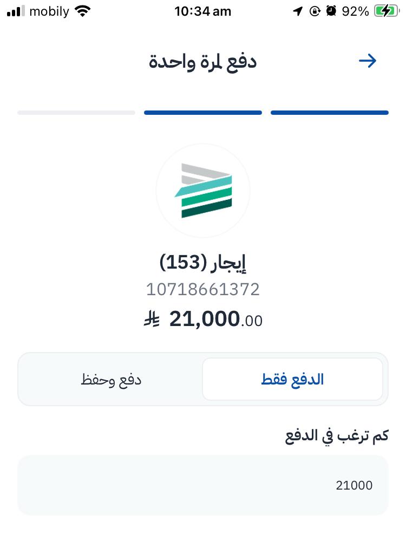The width and height of the screenshot is (406, 534).
Task: Tap the rotation lock status icon
Action: [315, 11]
